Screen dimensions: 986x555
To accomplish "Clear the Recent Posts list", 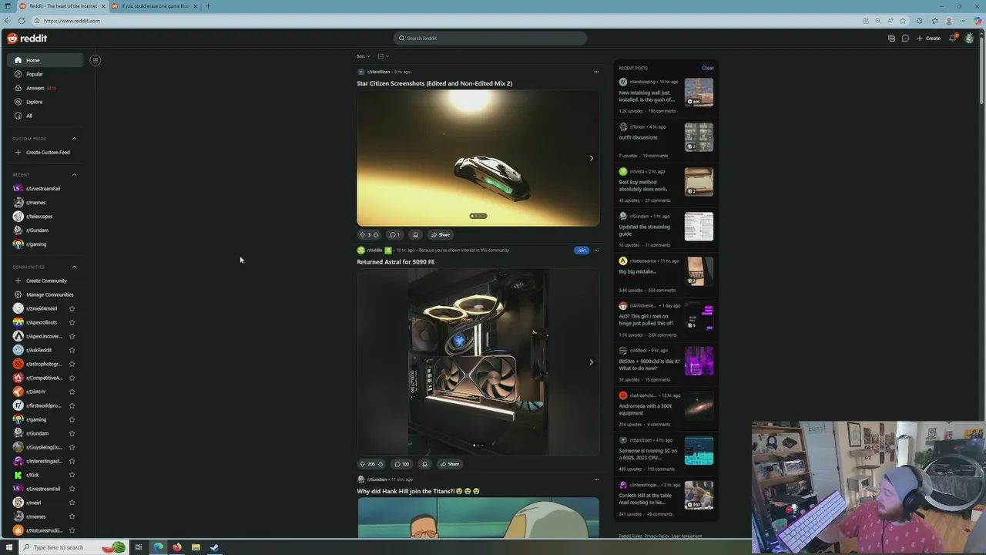I will coord(707,68).
